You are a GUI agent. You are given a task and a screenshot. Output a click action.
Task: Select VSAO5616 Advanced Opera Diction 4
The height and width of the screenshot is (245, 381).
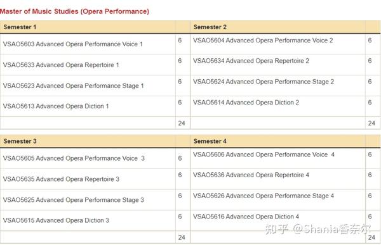[x=246, y=217]
